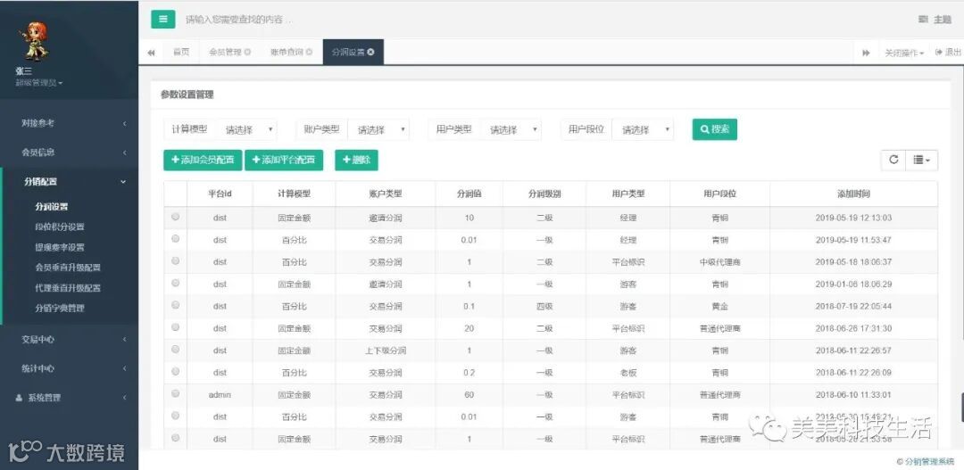Close the 账单查询 tab via its x icon
This screenshot has width=964, height=470.
309,53
